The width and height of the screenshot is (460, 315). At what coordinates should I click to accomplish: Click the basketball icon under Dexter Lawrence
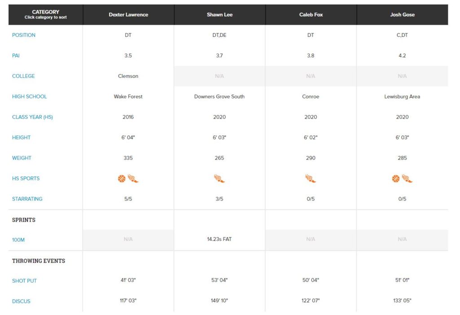click(x=122, y=178)
